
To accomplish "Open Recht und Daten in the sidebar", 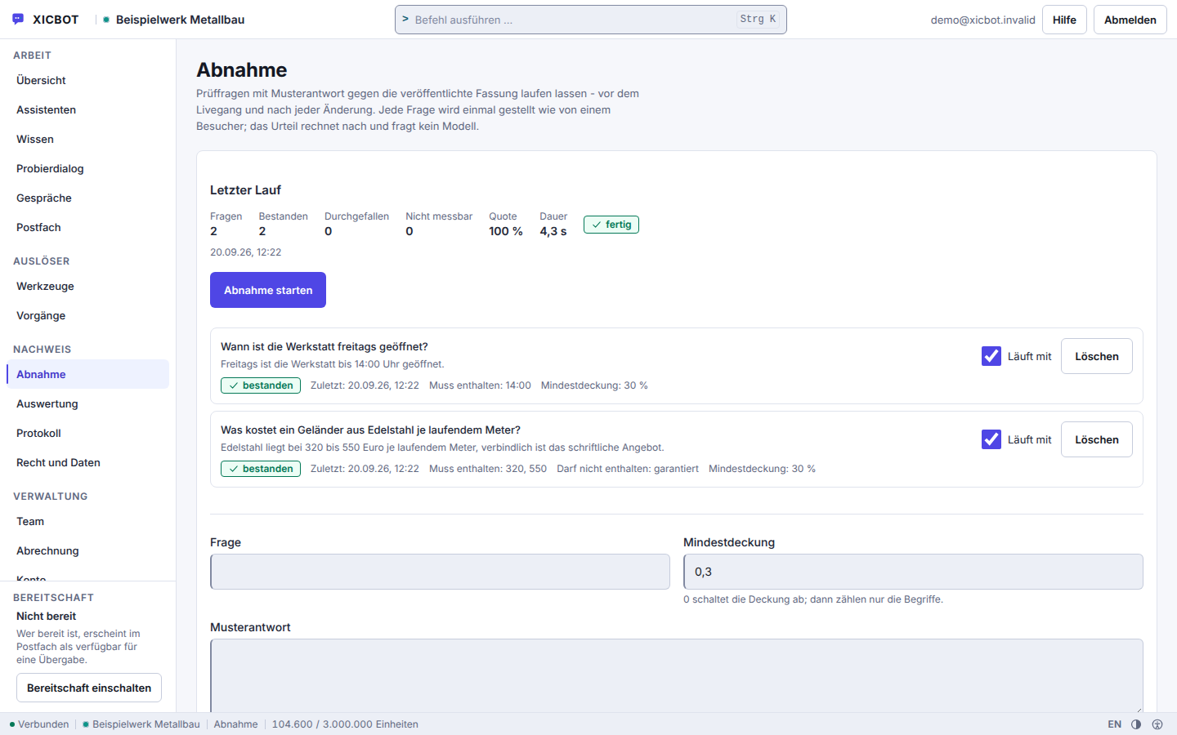I will (x=87, y=462).
